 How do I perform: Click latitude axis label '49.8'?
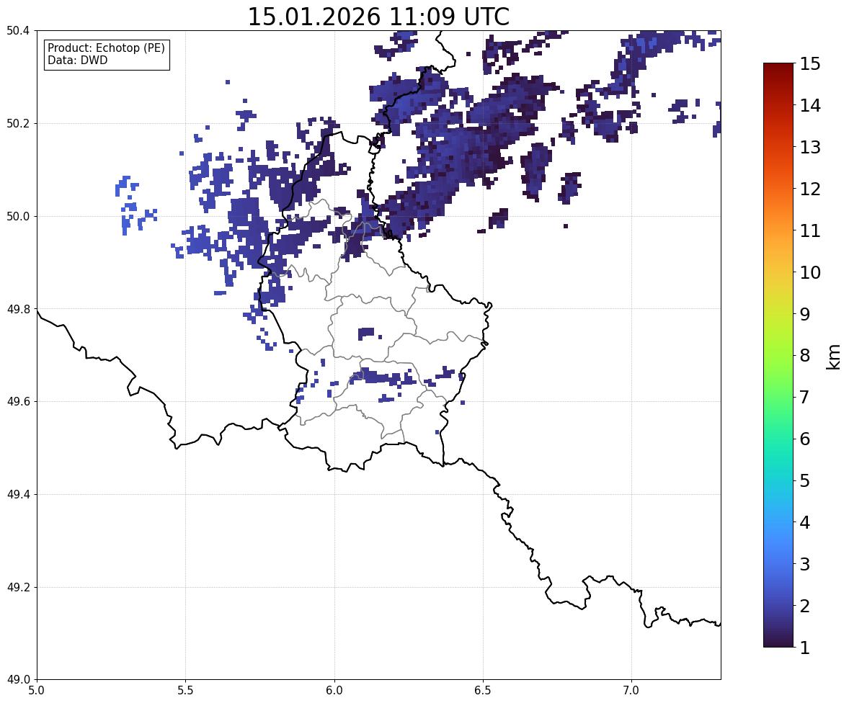click(17, 309)
